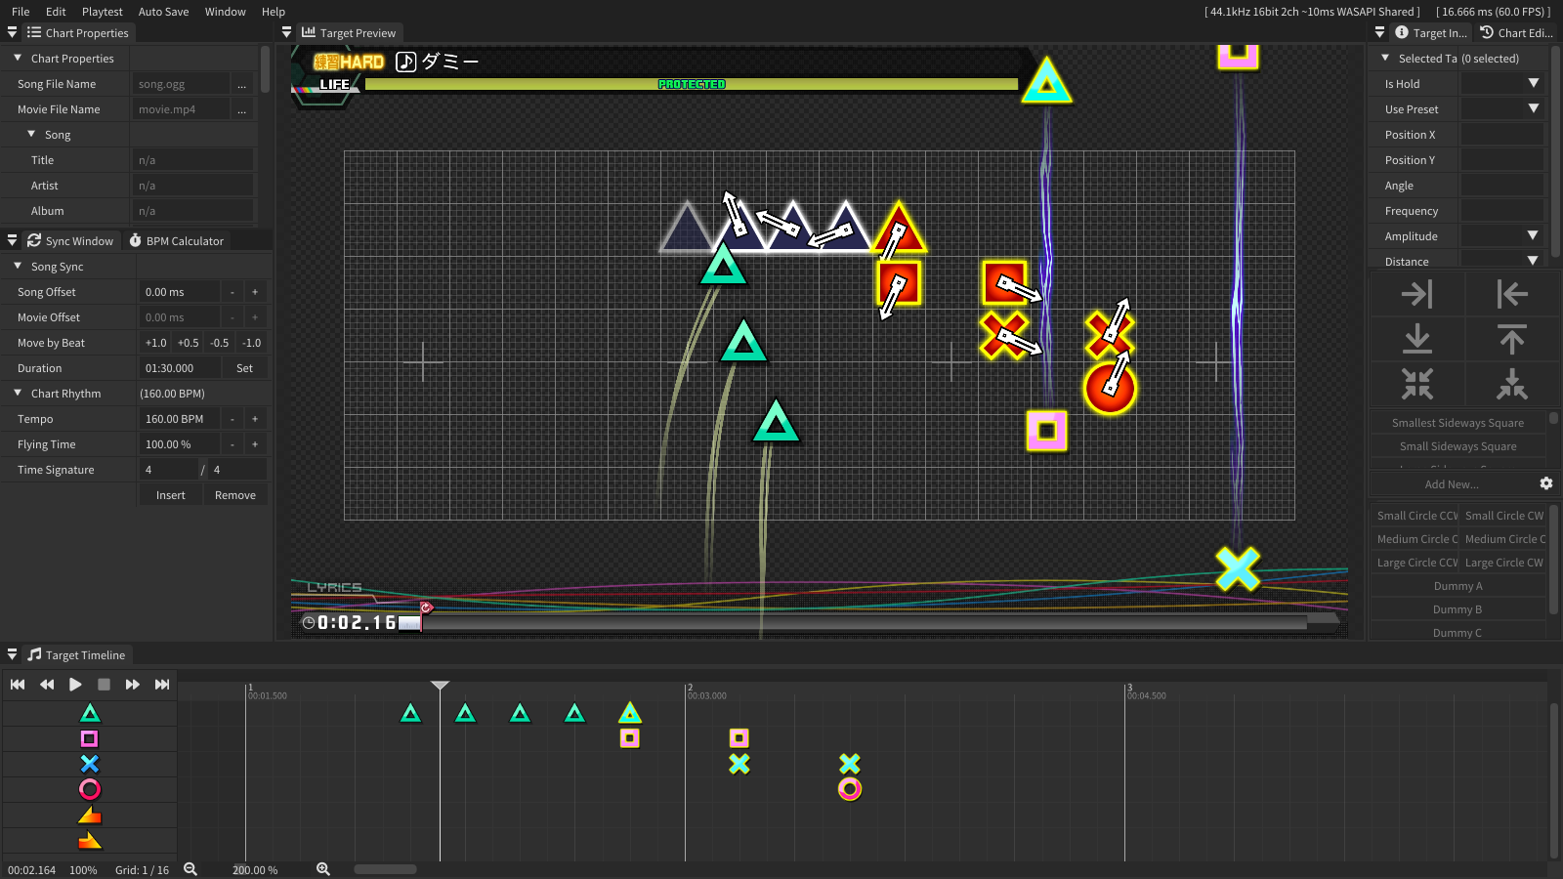This screenshot has width=1563, height=879.
Task: Open the Playtest menu
Action: click(103, 12)
